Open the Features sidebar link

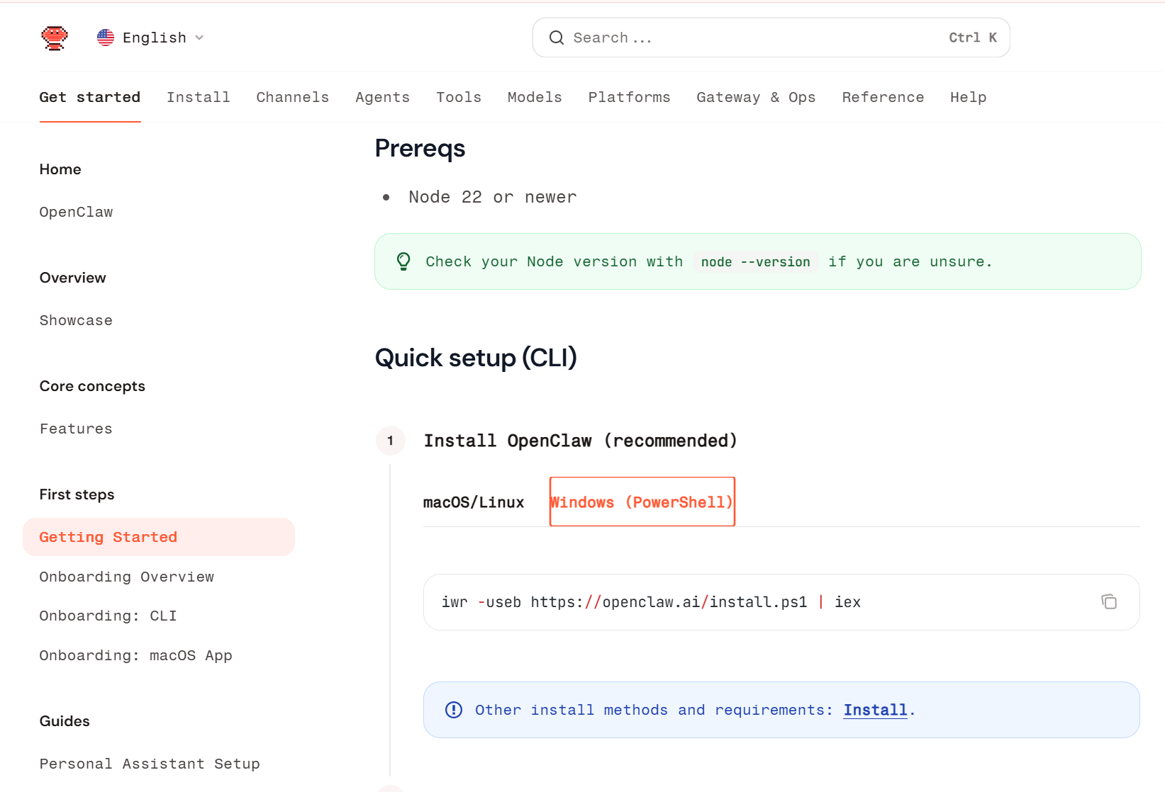coord(77,429)
